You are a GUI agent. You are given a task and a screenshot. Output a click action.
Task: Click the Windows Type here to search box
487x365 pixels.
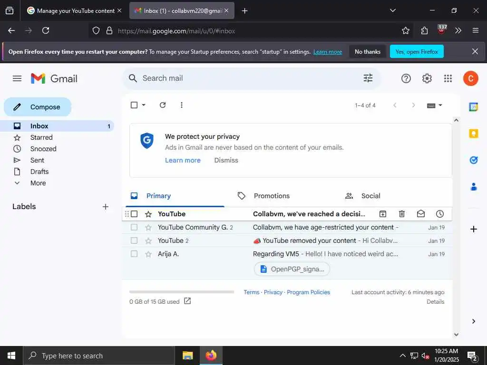pyautogui.click(x=99, y=355)
